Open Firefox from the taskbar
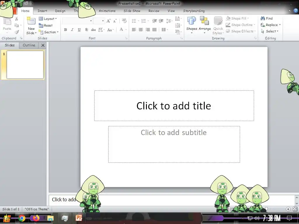The height and width of the screenshot is (224, 299). pos(36,218)
